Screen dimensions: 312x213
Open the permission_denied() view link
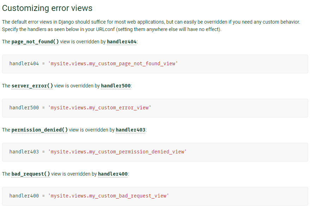pos(39,130)
